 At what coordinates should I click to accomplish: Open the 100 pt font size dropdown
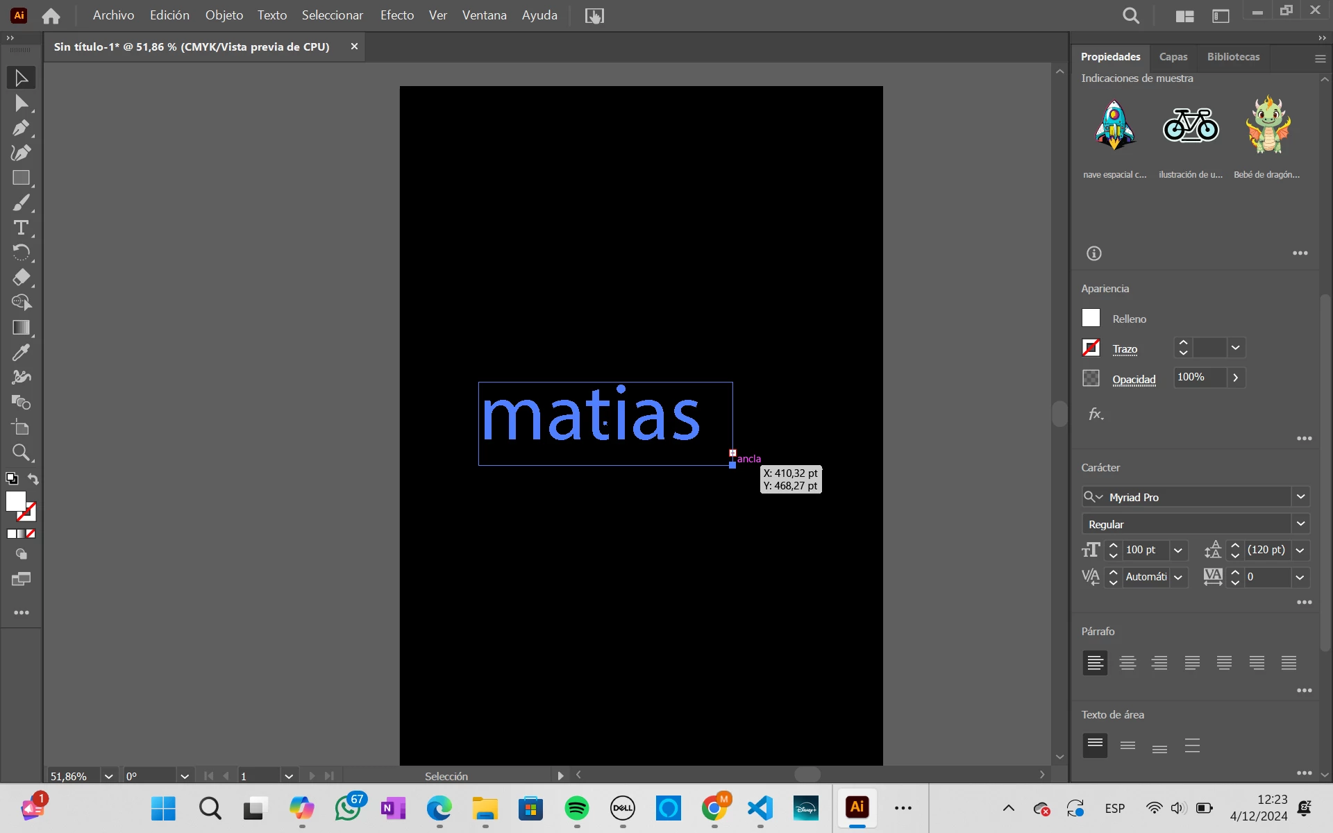(x=1178, y=550)
